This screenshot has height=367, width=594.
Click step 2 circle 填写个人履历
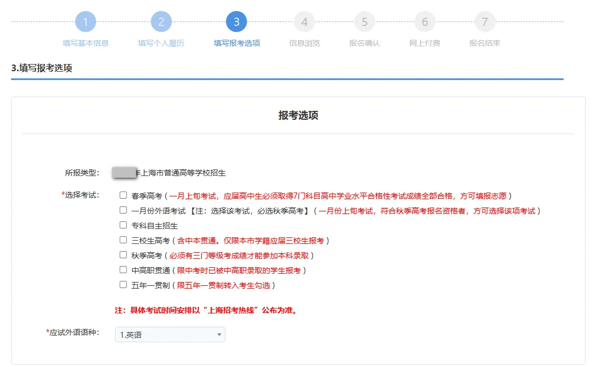point(161,22)
